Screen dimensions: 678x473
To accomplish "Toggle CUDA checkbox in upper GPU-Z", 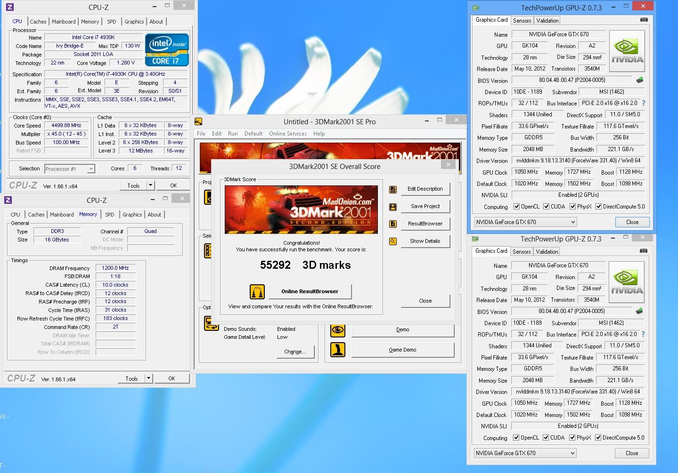I will 547,207.
